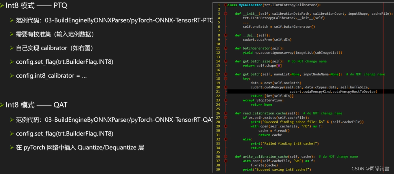Screen dimensions: 394x174
Task: Collapse the with open "wb" fold marker
Action: click(226, 161)
